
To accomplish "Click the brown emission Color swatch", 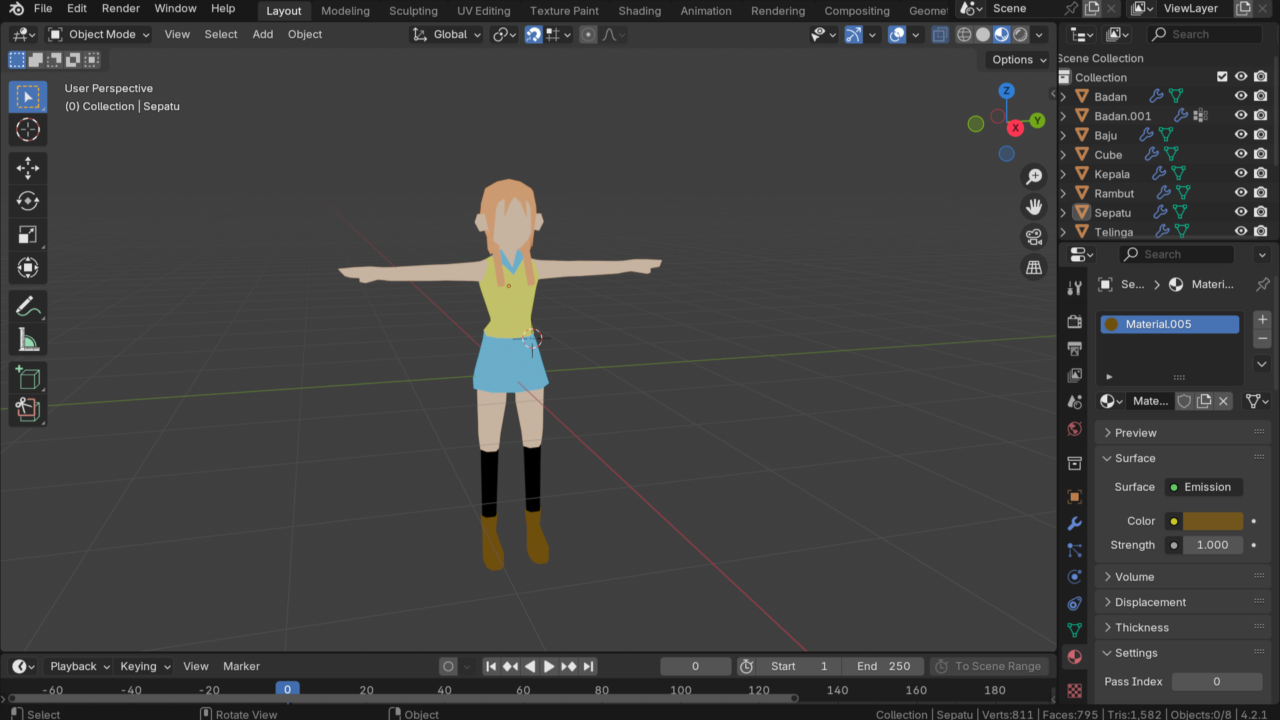I will [1213, 521].
